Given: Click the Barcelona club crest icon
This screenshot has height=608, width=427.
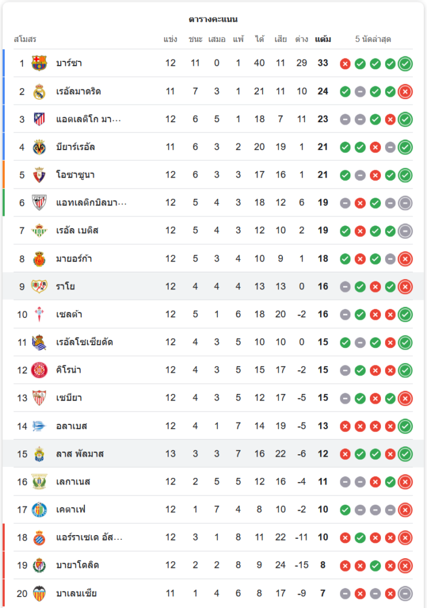Looking at the screenshot, I should [39, 63].
